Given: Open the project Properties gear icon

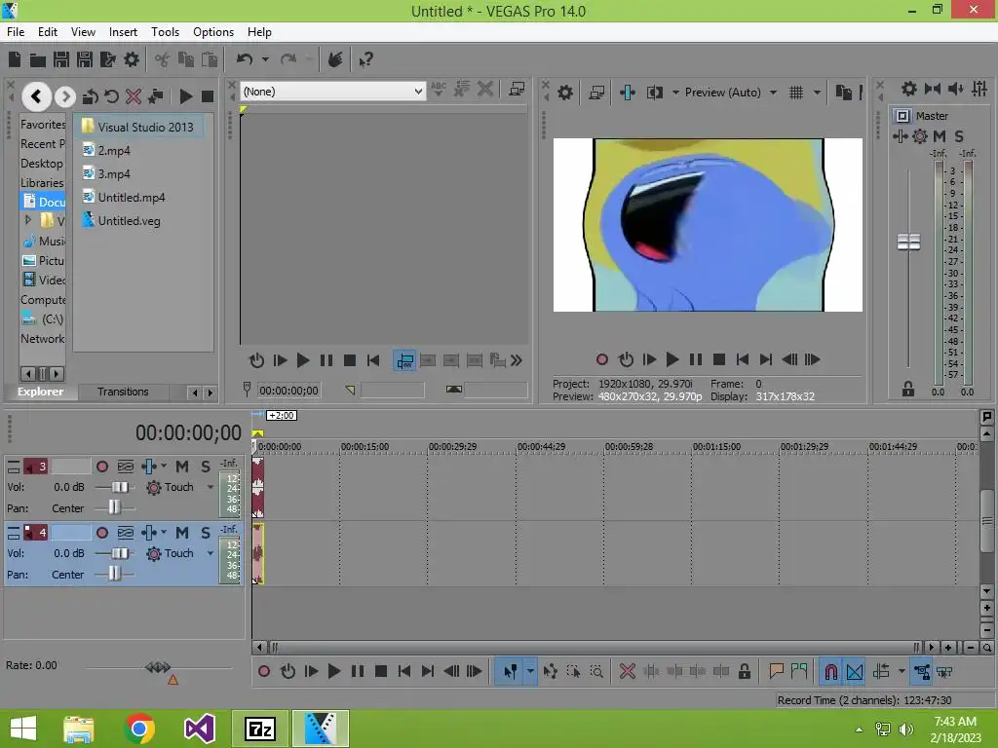Looking at the screenshot, I should point(132,59).
